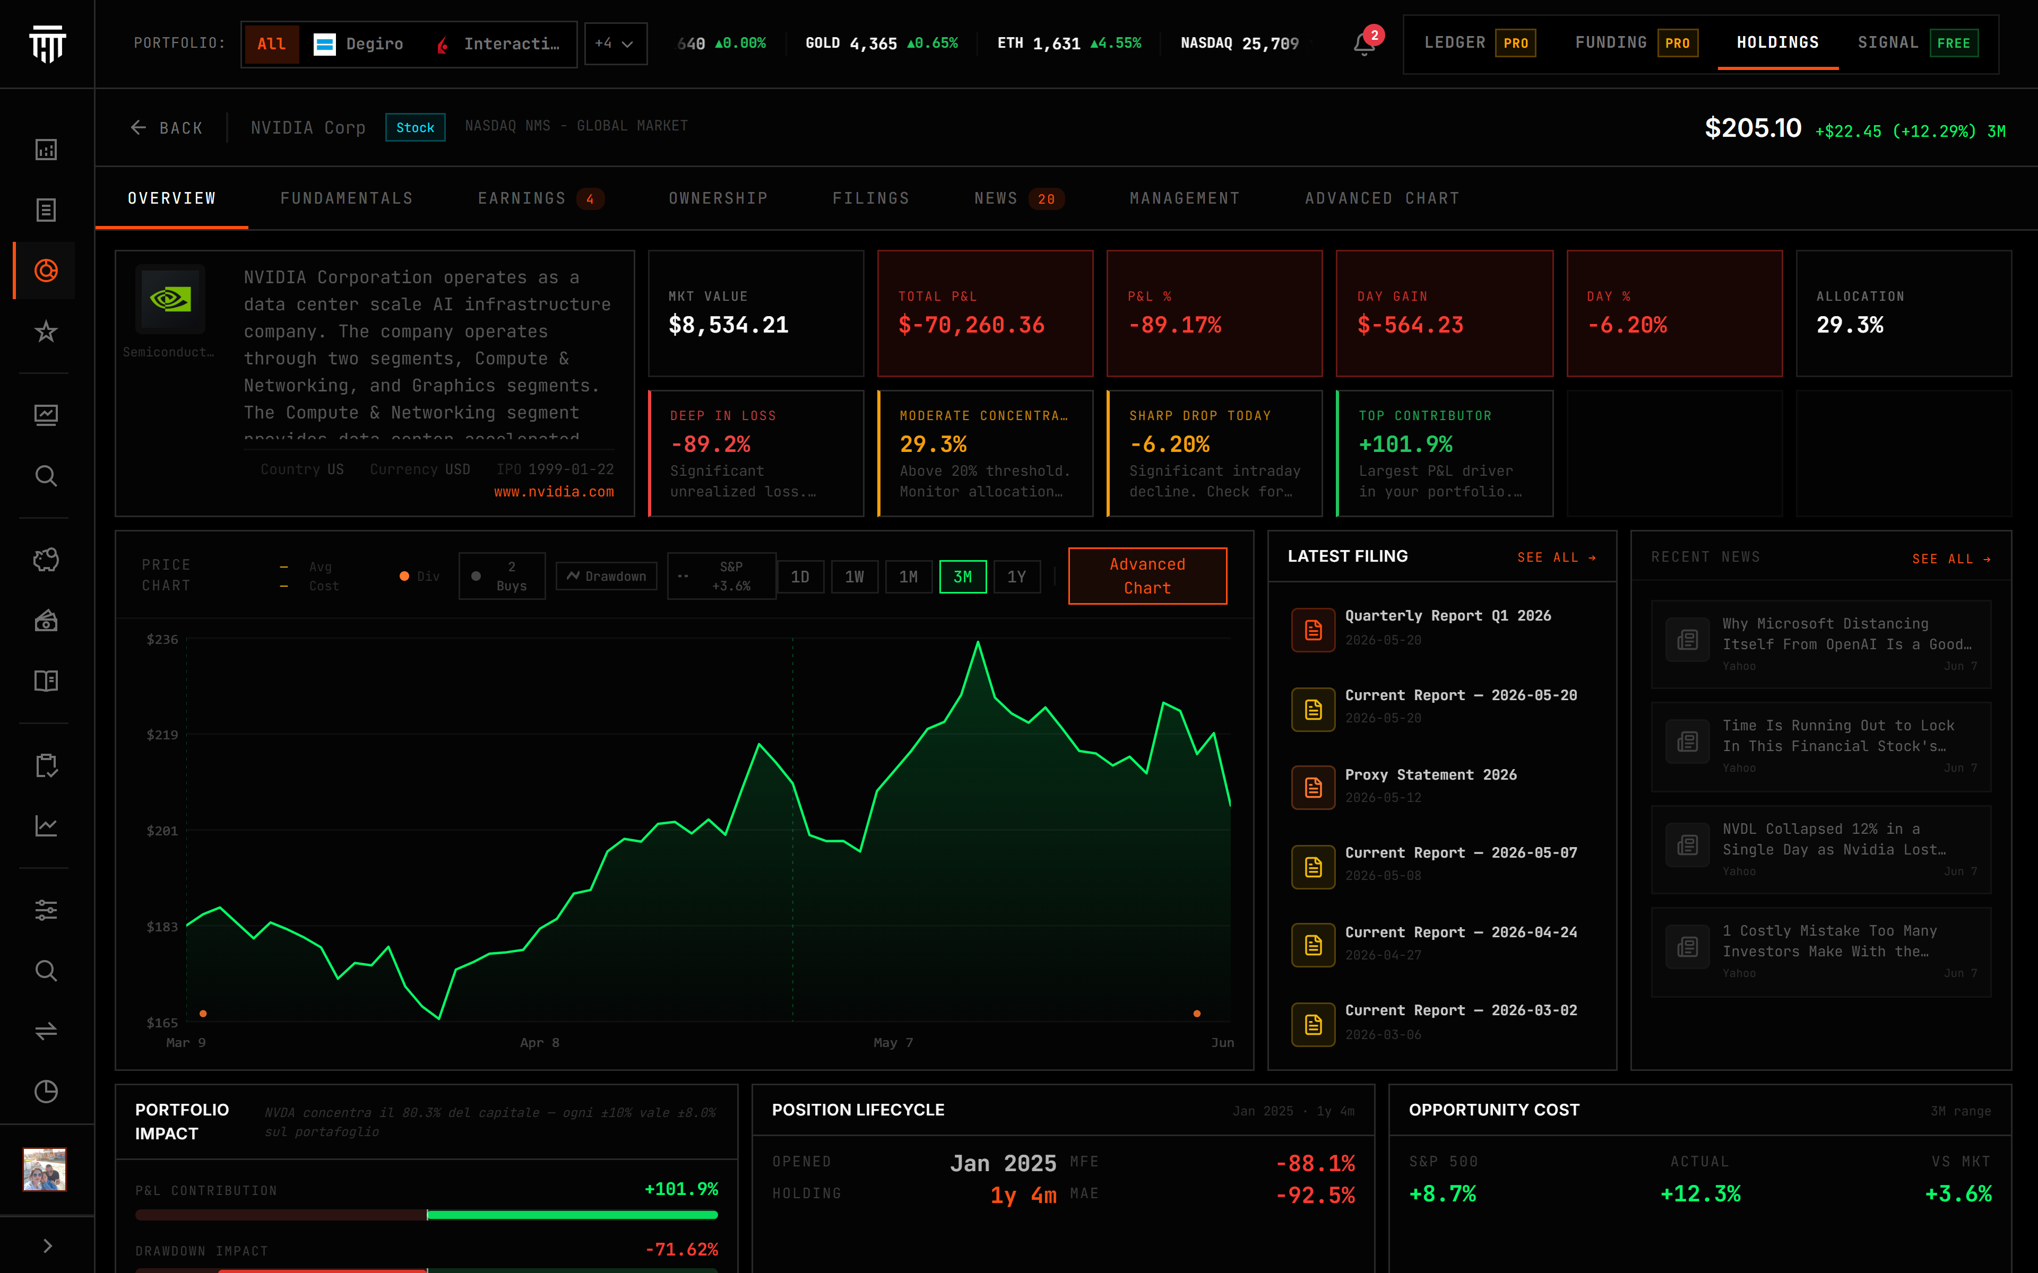Toggle the Drawdown overlay
The image size is (2038, 1273).
click(606, 576)
